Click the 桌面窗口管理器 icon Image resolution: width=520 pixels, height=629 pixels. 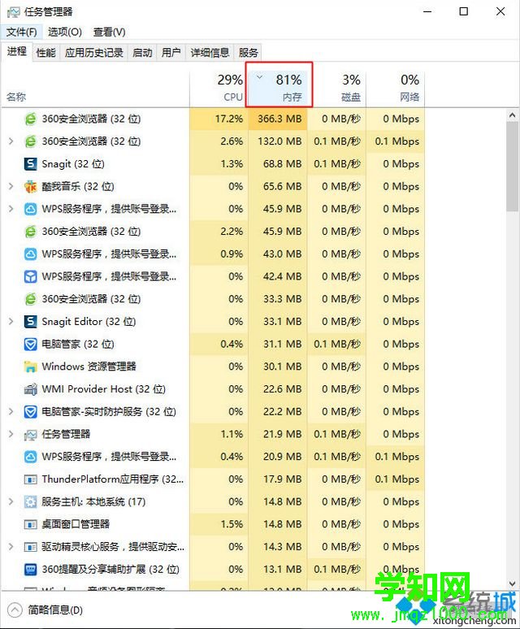point(31,524)
